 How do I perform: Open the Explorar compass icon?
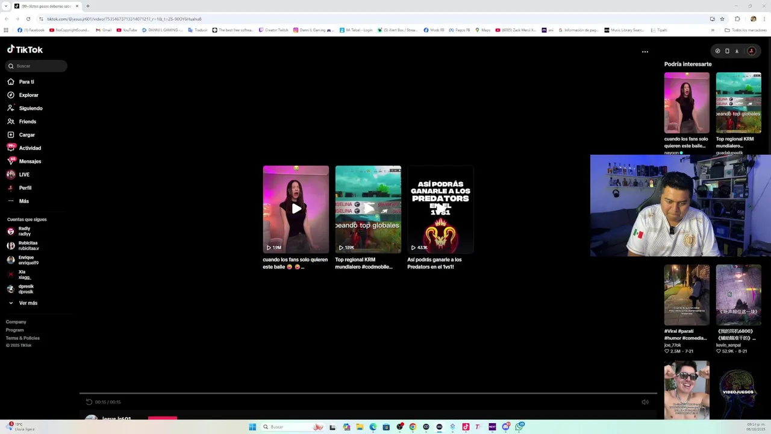[11, 95]
